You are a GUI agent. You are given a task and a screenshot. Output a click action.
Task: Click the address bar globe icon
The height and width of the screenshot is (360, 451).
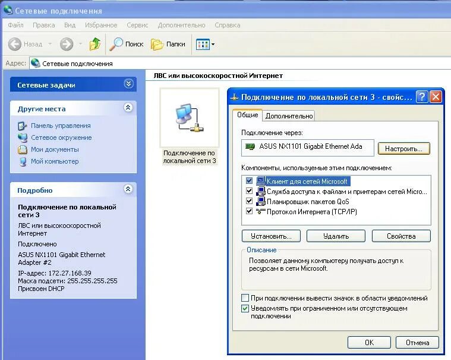pyautogui.click(x=36, y=63)
